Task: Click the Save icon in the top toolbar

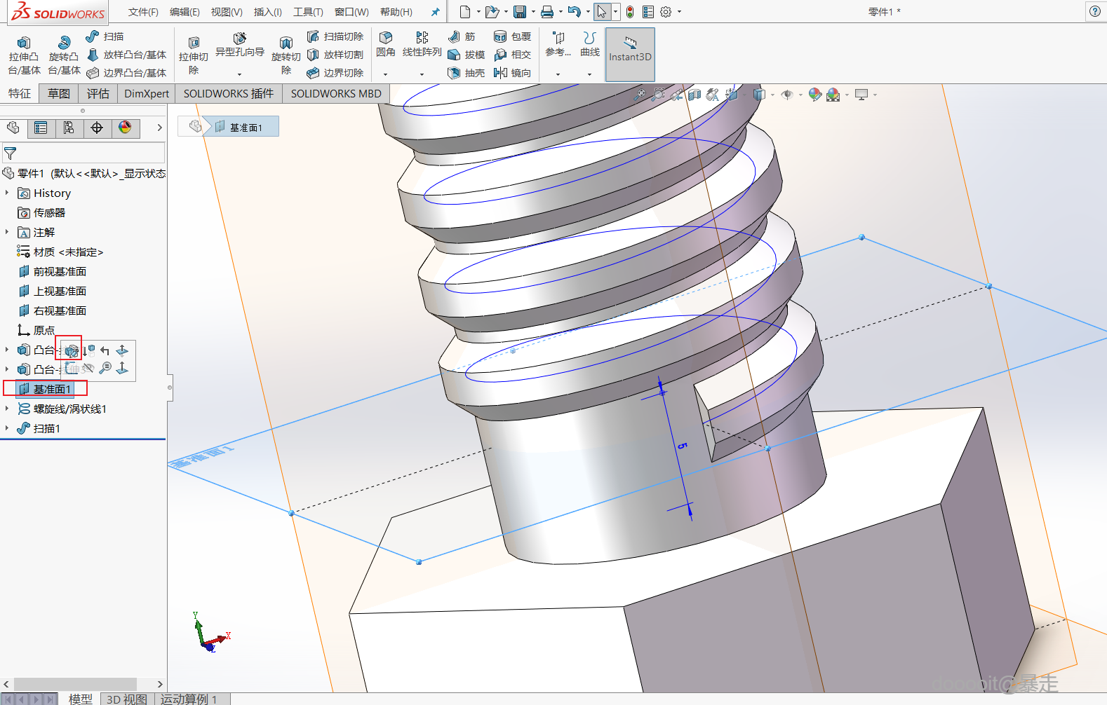Action: pos(520,12)
